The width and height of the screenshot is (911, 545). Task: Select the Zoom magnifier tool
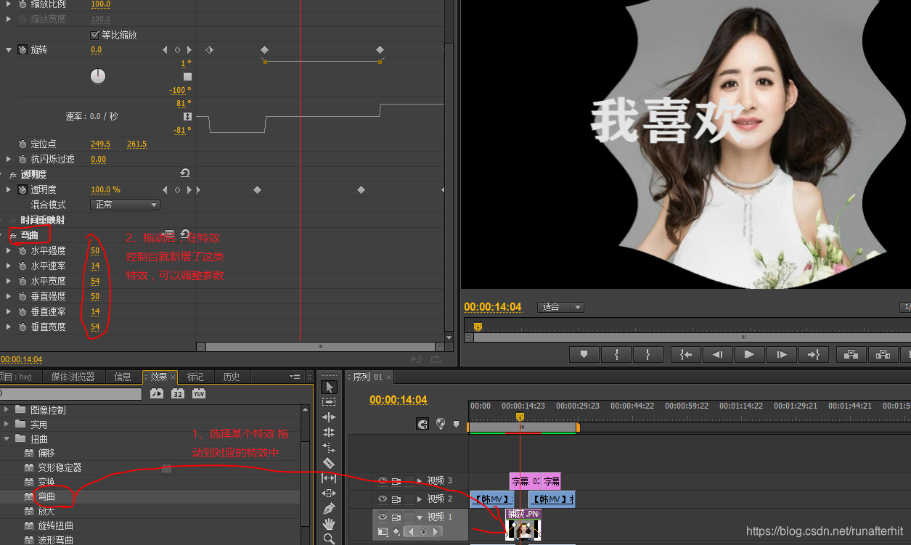tap(329, 538)
